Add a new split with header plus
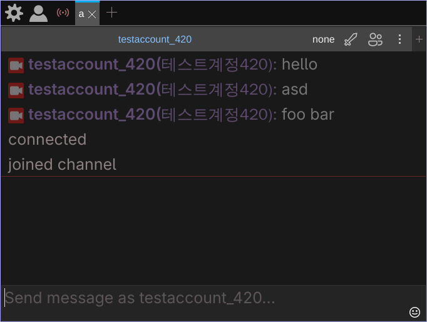 [419, 39]
